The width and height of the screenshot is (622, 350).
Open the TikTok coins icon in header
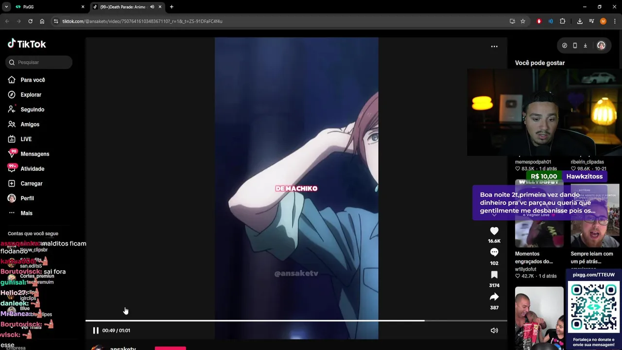point(565,46)
